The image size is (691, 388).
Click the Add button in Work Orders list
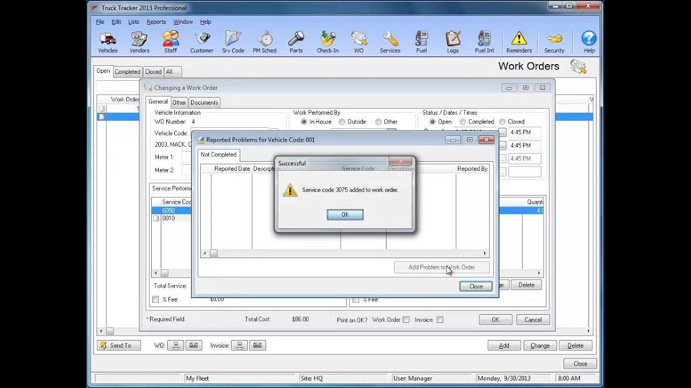[x=504, y=346]
